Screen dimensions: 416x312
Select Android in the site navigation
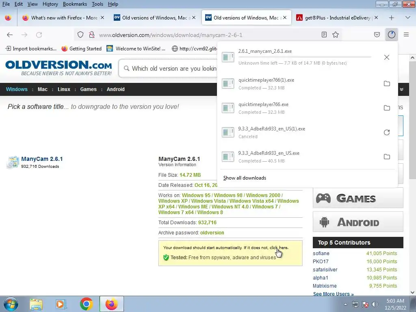pos(115,89)
